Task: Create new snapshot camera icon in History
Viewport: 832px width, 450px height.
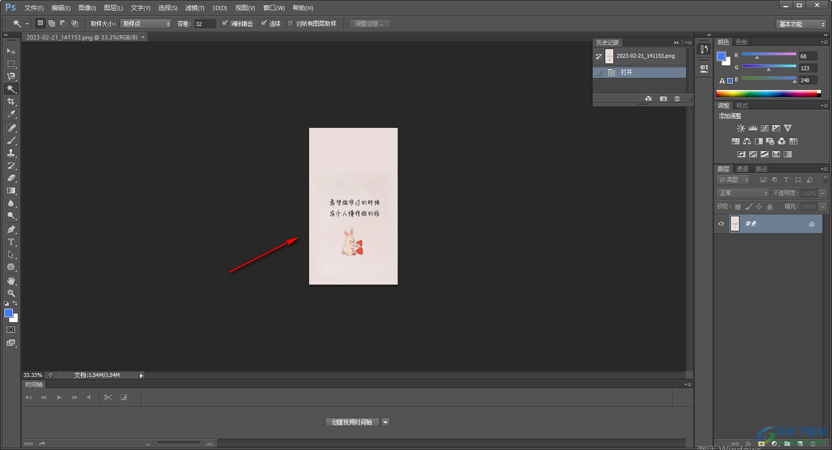Action: click(663, 99)
